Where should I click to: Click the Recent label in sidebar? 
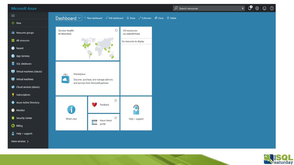[x=20, y=48]
